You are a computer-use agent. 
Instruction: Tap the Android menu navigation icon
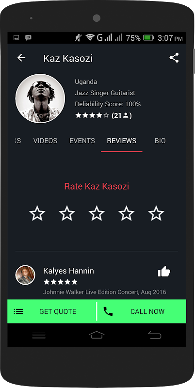[x=39, y=335]
